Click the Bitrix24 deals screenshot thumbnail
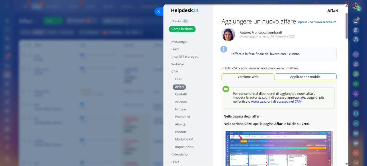 tap(278, 148)
